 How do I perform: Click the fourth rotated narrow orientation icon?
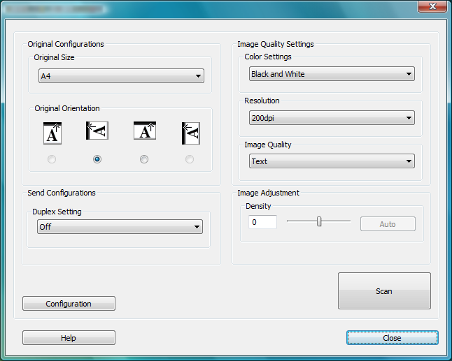191,133
